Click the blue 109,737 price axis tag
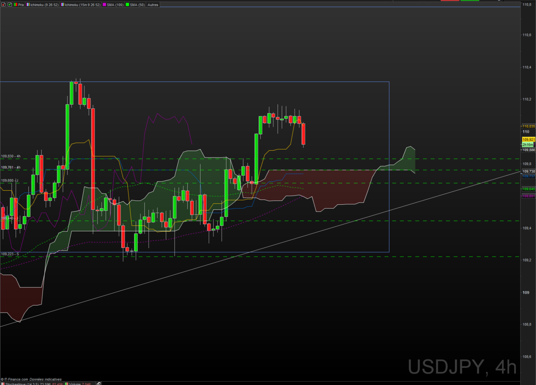The width and height of the screenshot is (536, 385). pos(528,176)
